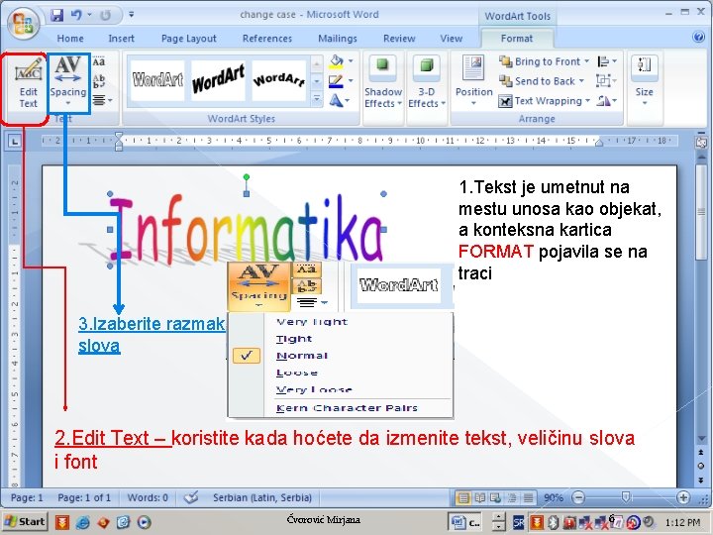This screenshot has width=713, height=535.
Task: Click the Save icon in quick access toolbar
Action: [56, 15]
